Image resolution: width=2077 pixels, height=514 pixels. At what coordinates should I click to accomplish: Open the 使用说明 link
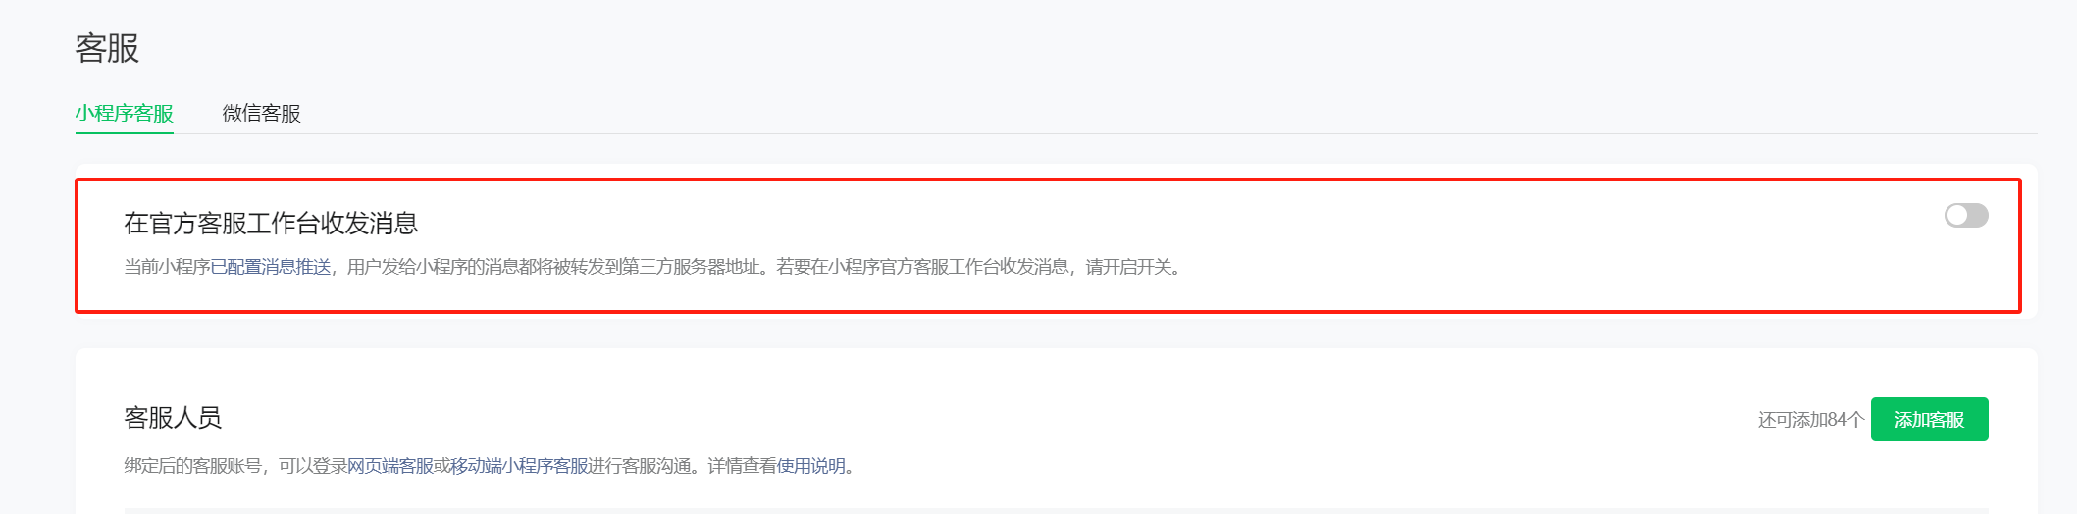[x=811, y=466]
